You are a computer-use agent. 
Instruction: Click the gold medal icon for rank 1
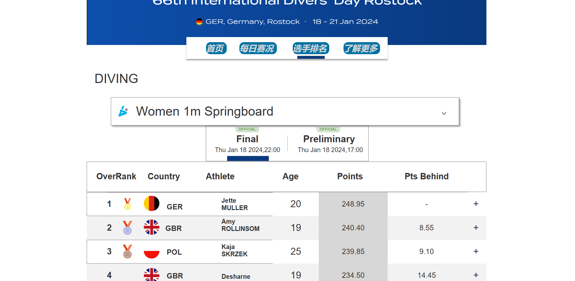point(127,204)
